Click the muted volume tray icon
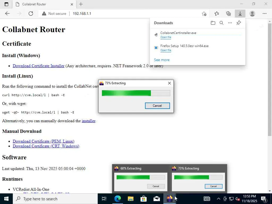Image resolution: width=272 pixels, height=204 pixels. (238, 199)
